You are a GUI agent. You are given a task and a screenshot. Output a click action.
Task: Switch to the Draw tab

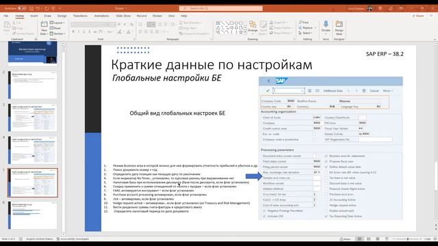click(47, 16)
